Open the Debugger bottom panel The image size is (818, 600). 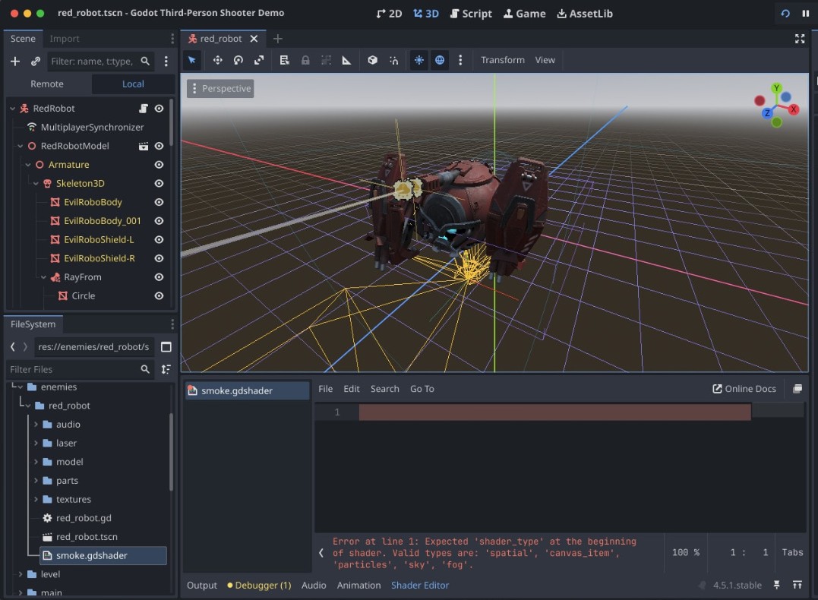259,585
